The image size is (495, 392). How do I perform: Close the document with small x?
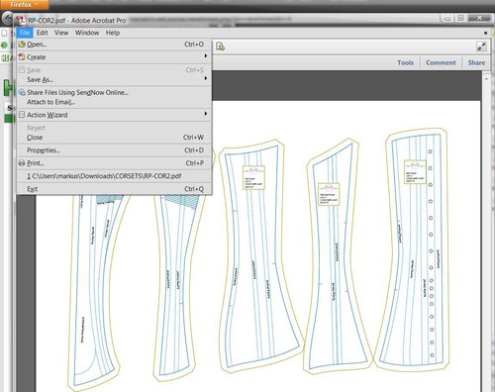[485, 33]
